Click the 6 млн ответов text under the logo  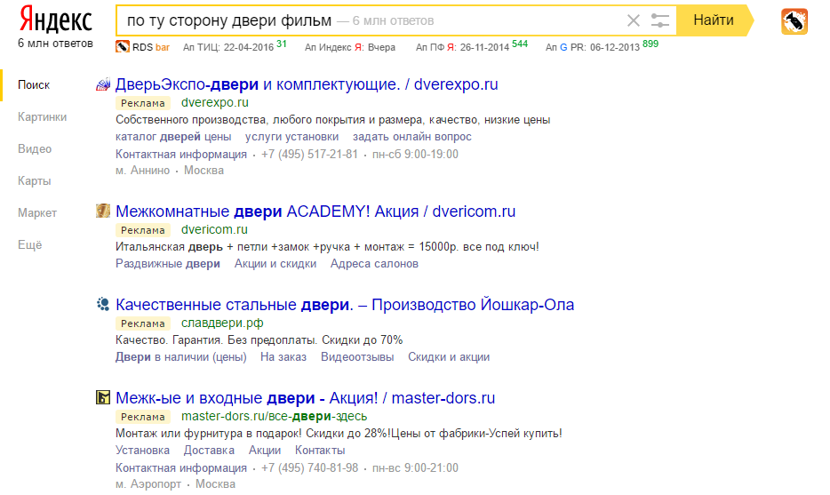56,44
